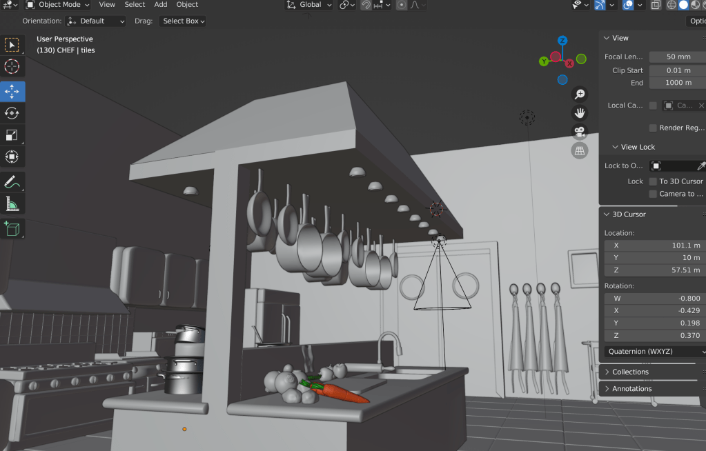Image resolution: width=706 pixels, height=451 pixels.
Task: Open the Object Mode dropdown
Action: tap(57, 5)
